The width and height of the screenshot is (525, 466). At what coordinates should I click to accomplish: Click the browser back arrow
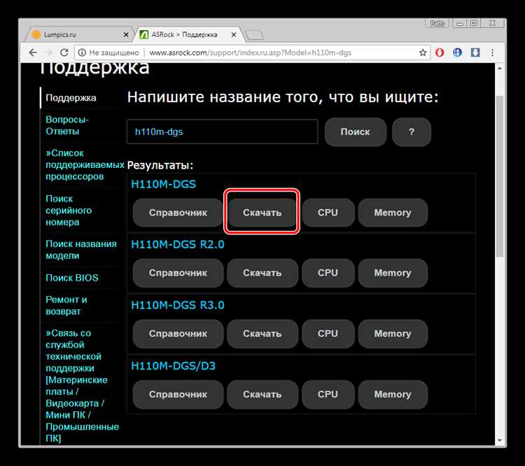coord(33,52)
